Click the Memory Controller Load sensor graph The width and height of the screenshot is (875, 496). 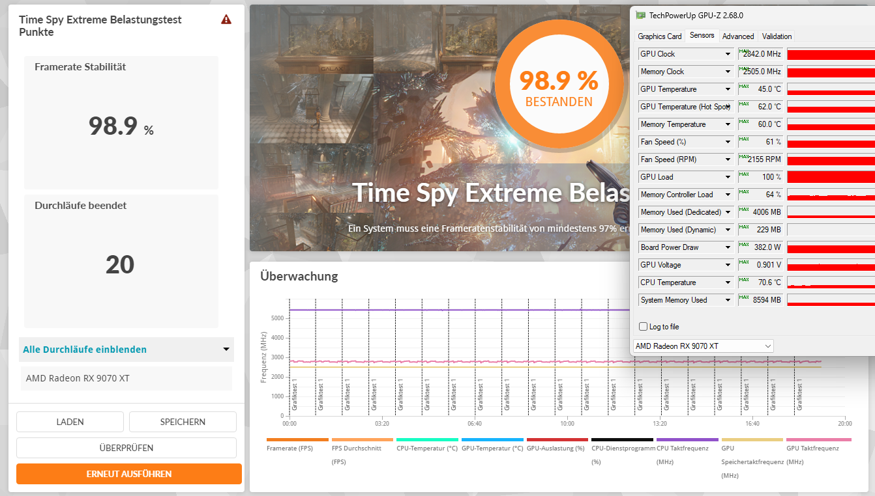point(831,195)
